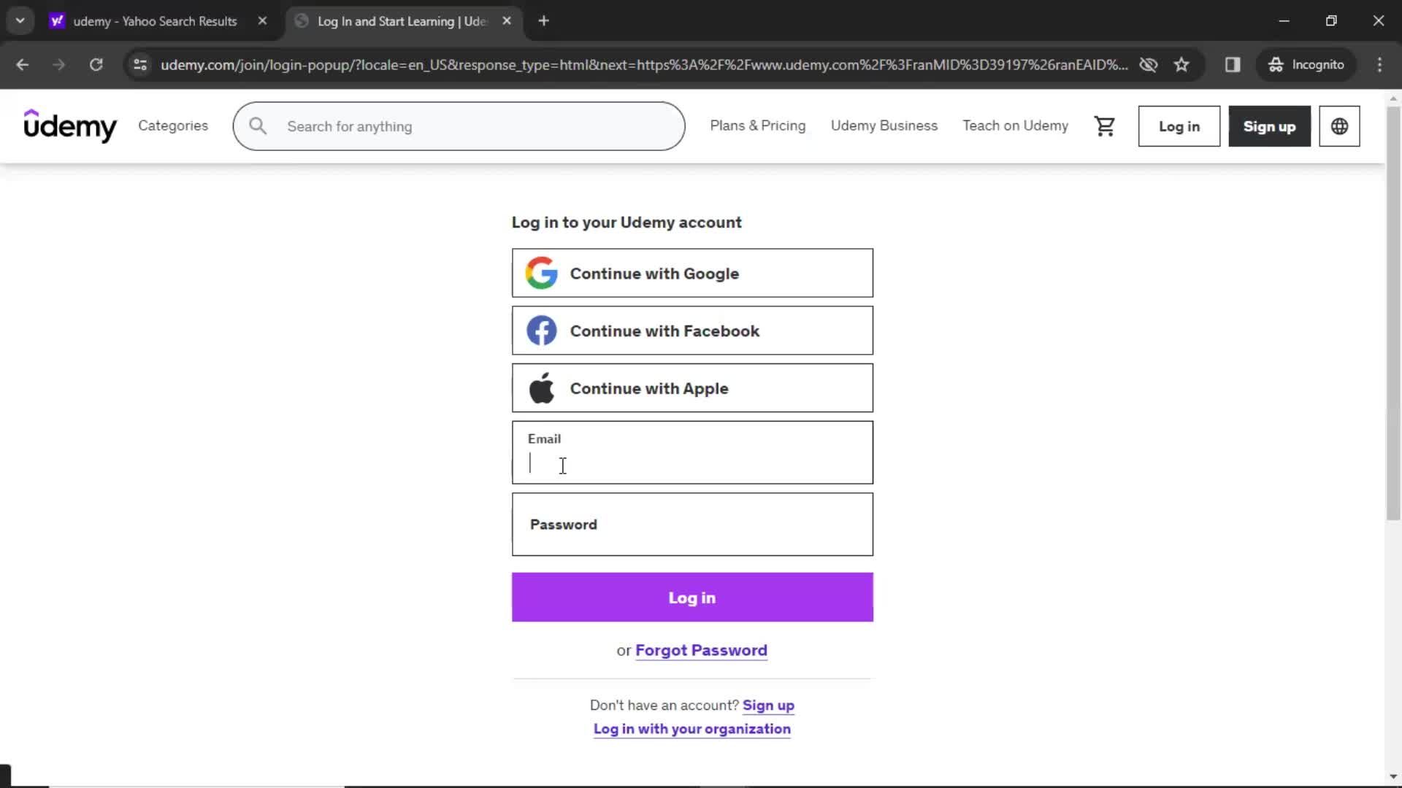Click the Udemy home logo icon
This screenshot has width=1402, height=788.
(x=70, y=126)
